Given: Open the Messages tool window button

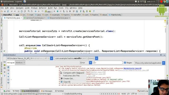Looking at the screenshot, I should (x=47, y=91).
